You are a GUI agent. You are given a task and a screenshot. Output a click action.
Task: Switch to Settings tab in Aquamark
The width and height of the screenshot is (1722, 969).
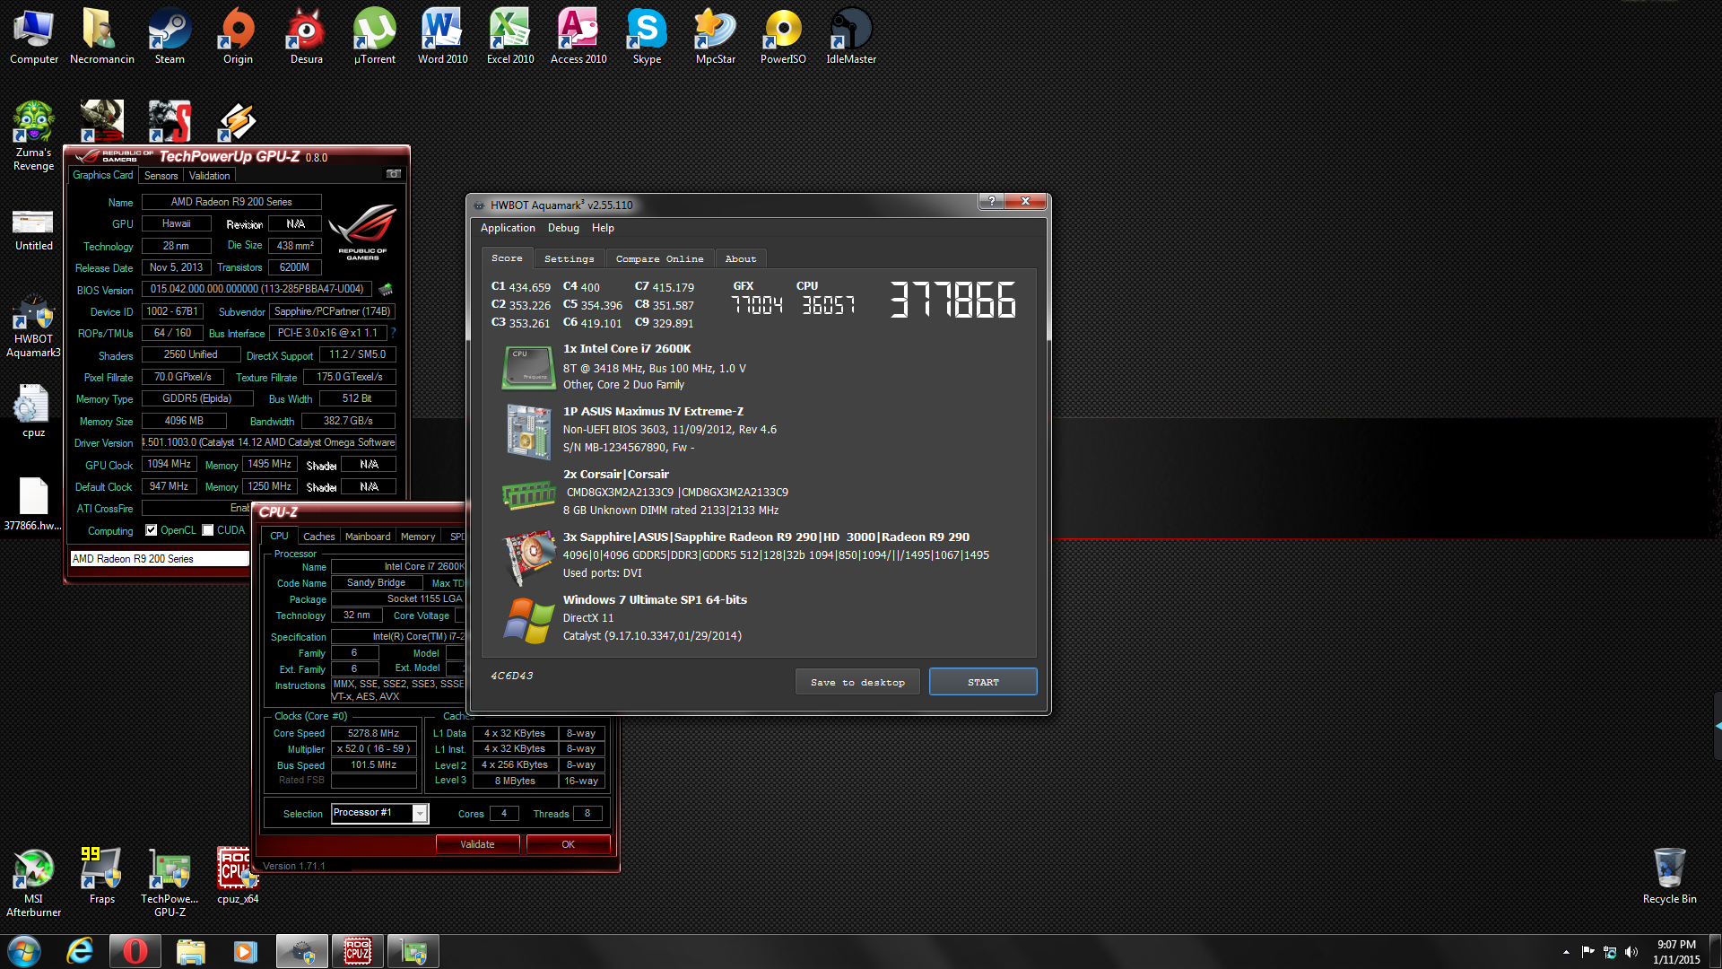point(570,258)
